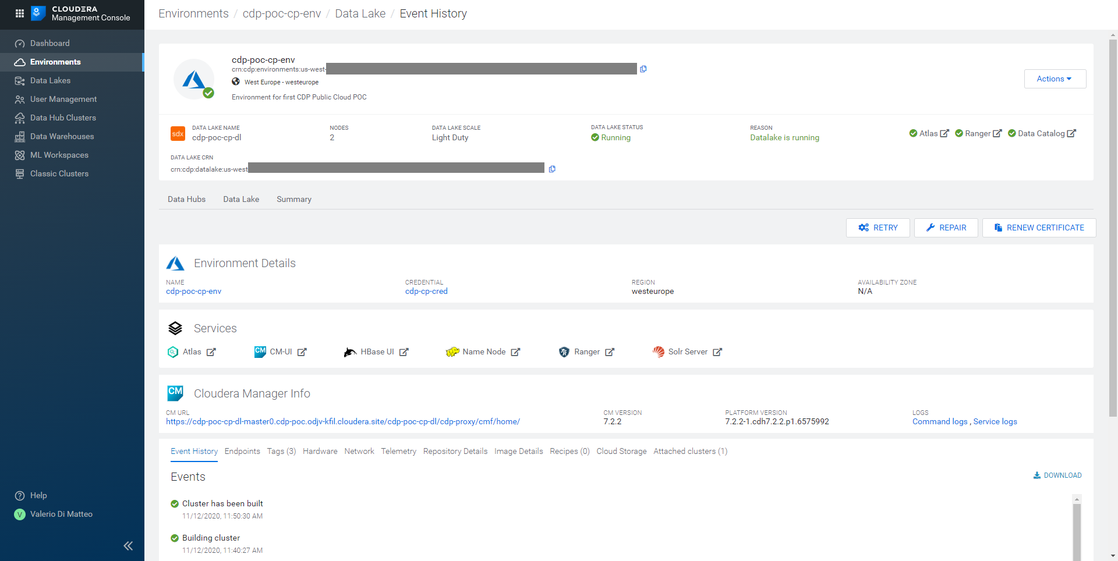Select Repository Details tab
The height and width of the screenshot is (561, 1118).
pos(455,451)
